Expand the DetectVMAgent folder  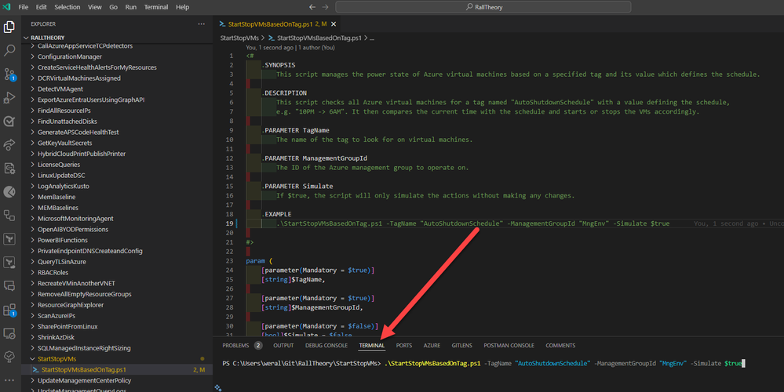(x=118, y=89)
